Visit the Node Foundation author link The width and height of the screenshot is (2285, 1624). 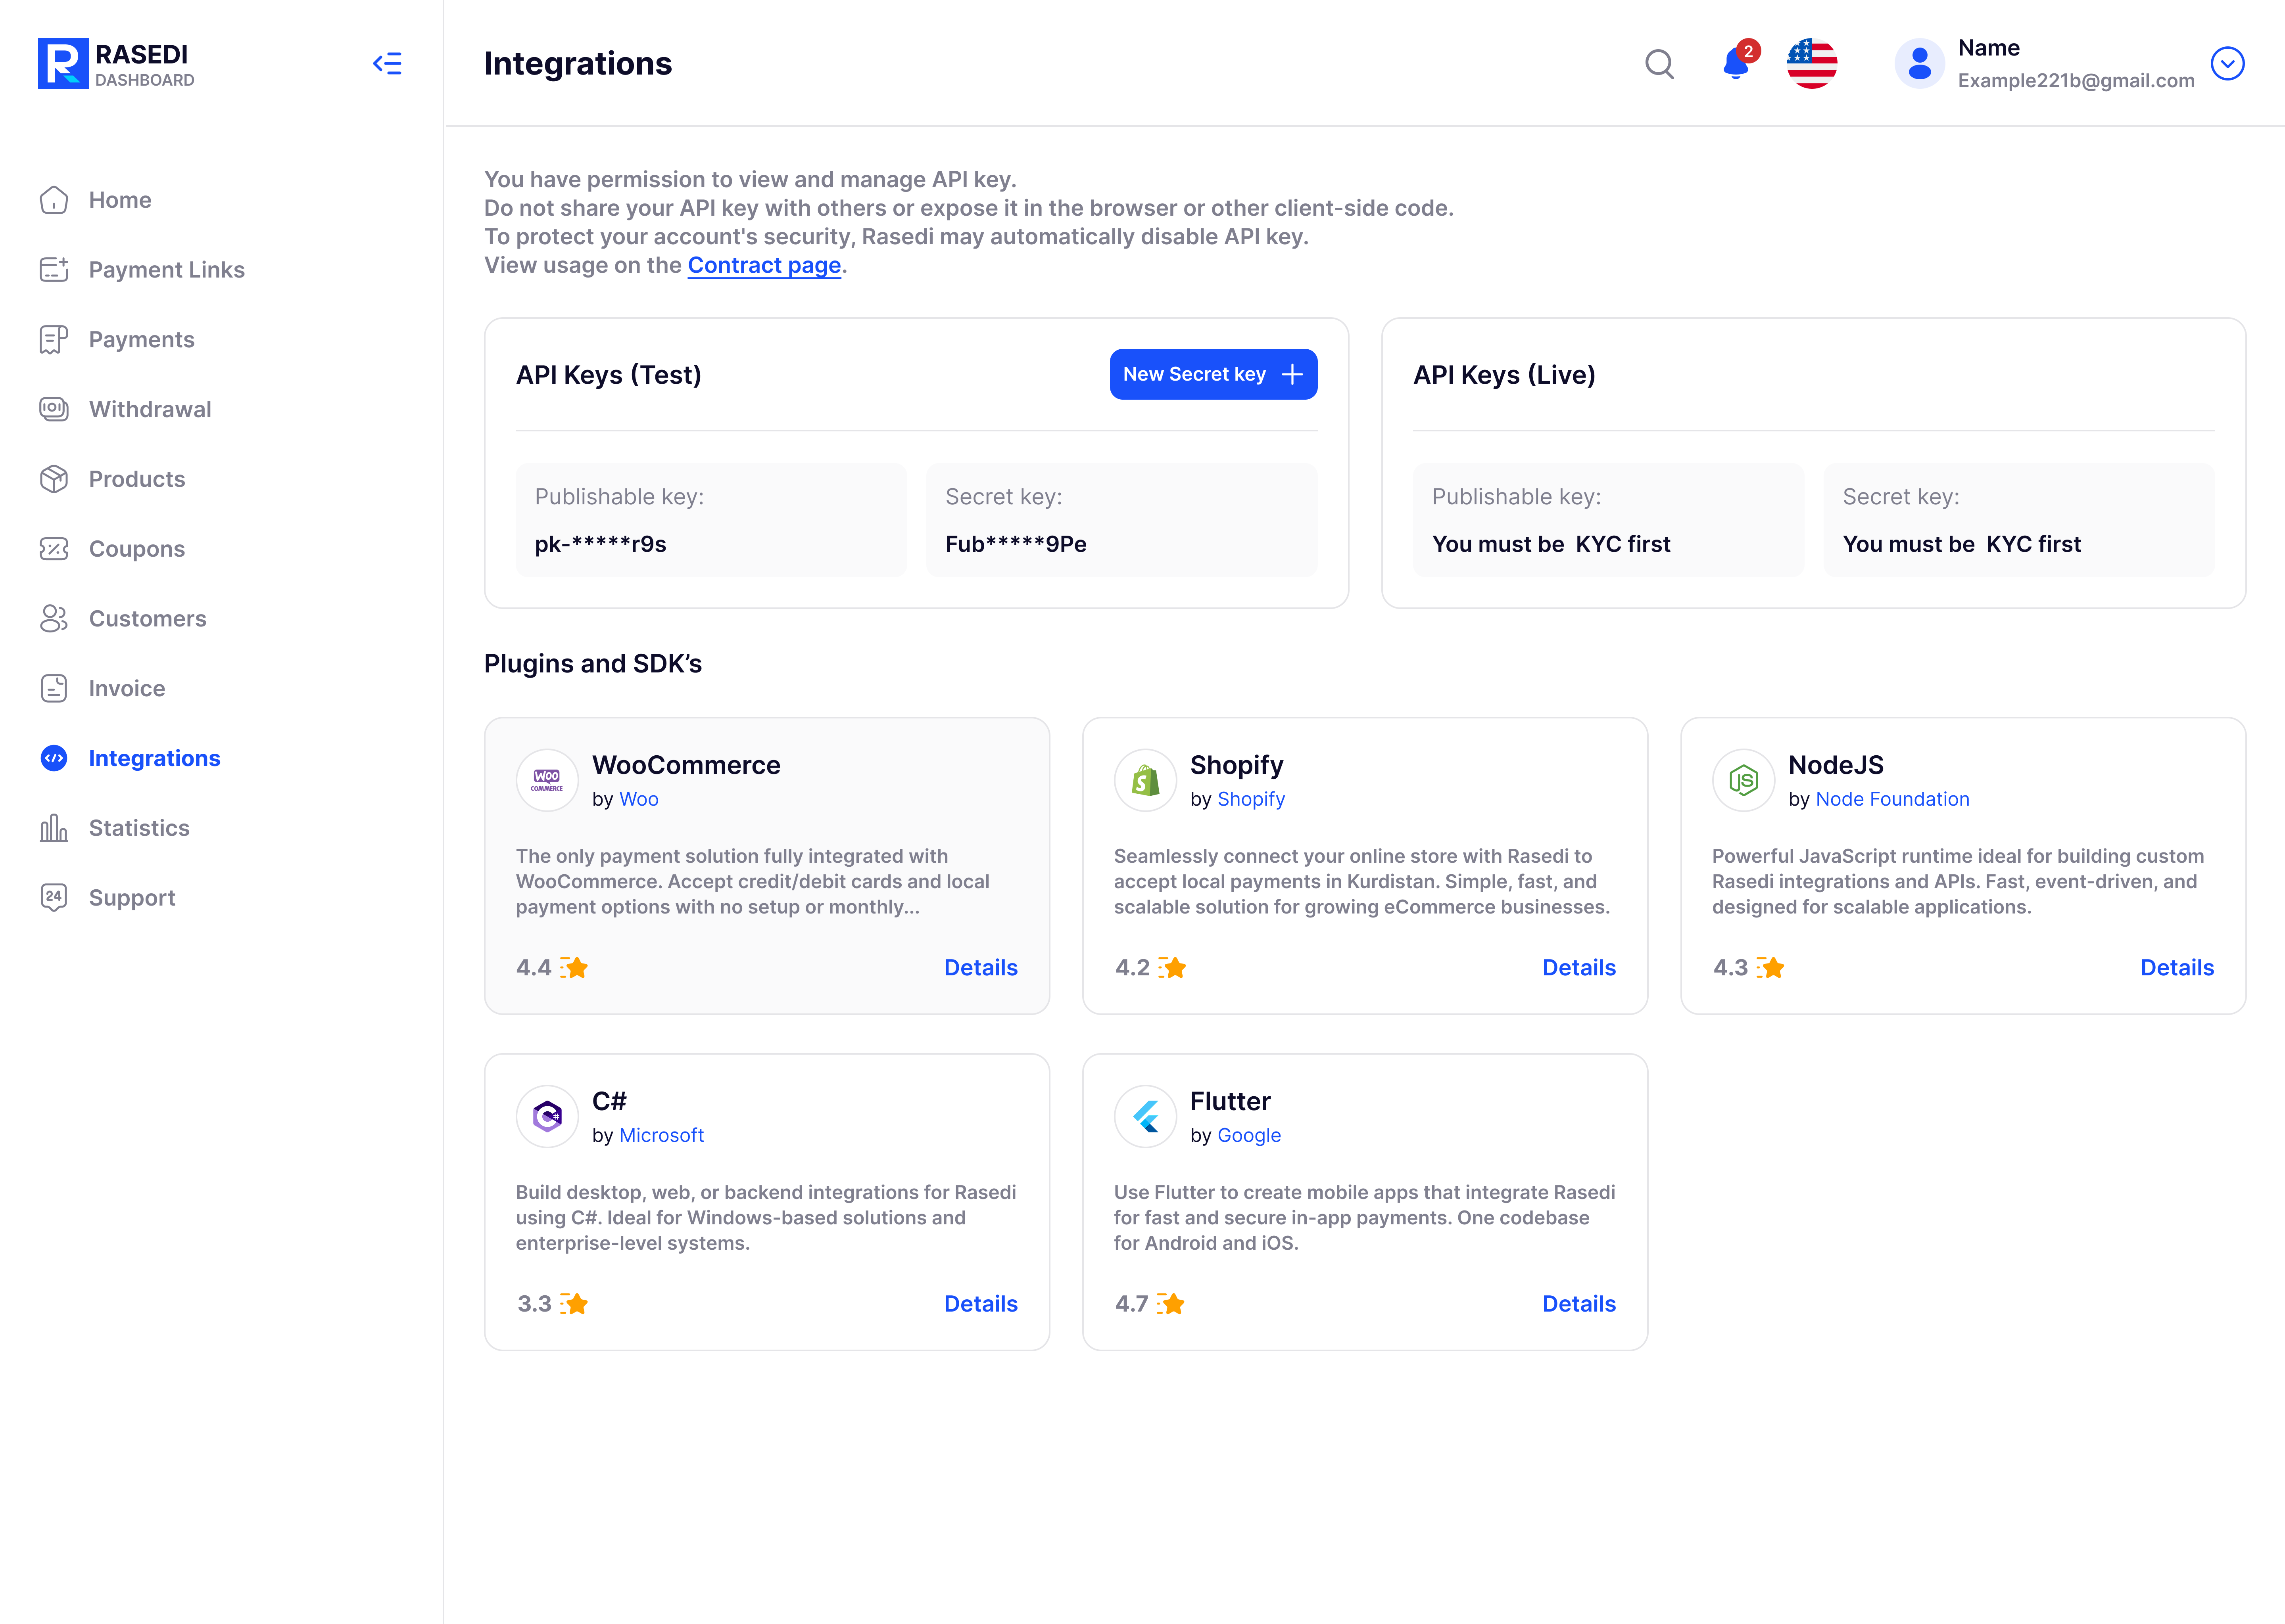pos(1892,799)
